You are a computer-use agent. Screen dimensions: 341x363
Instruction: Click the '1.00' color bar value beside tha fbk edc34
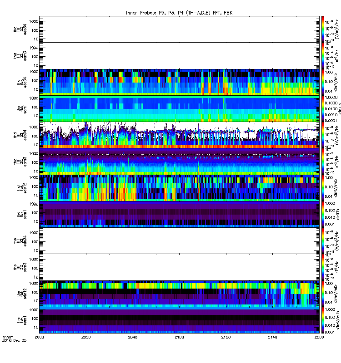pos(329,72)
